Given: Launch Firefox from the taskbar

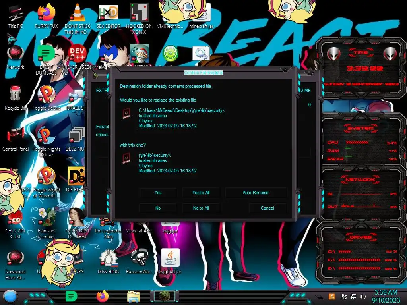Looking at the screenshot, I should click(x=103, y=296).
